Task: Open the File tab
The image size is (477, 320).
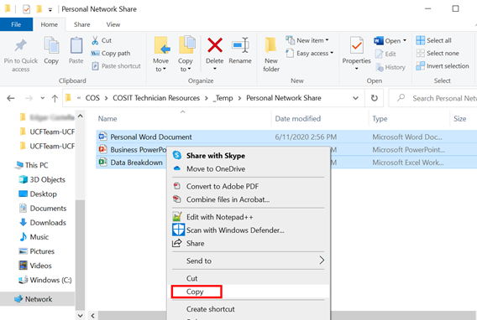Action: point(17,24)
